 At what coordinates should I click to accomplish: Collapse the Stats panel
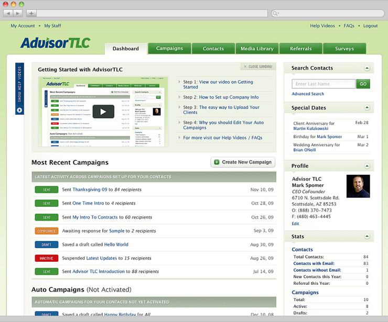point(367,236)
